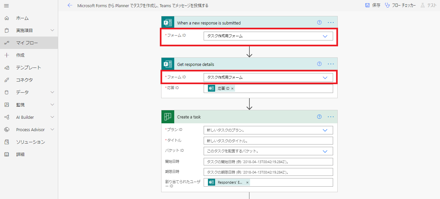Click the AI Builder icon
The height and width of the screenshot is (199, 440).
click(x=7, y=117)
